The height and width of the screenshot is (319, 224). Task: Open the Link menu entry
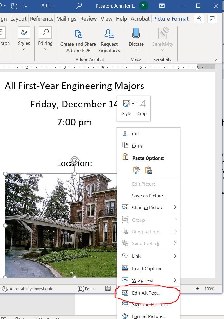(x=148, y=256)
